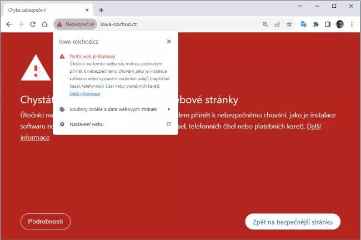
Task: Click the red warning icon in popup
Action: (x=62, y=57)
